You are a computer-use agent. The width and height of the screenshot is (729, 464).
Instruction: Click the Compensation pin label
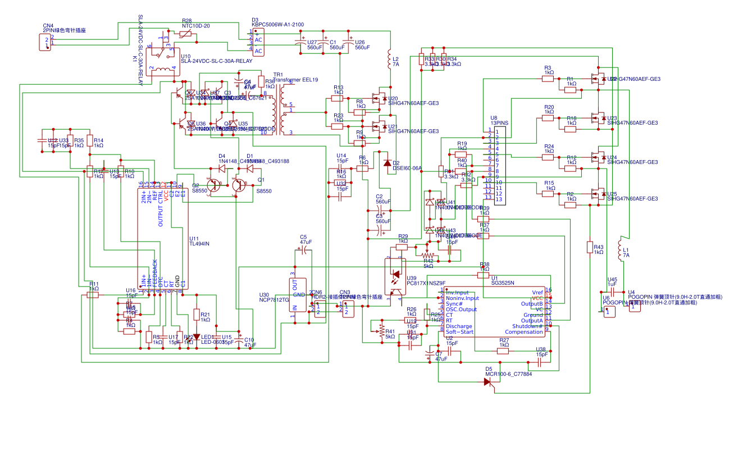point(524,332)
